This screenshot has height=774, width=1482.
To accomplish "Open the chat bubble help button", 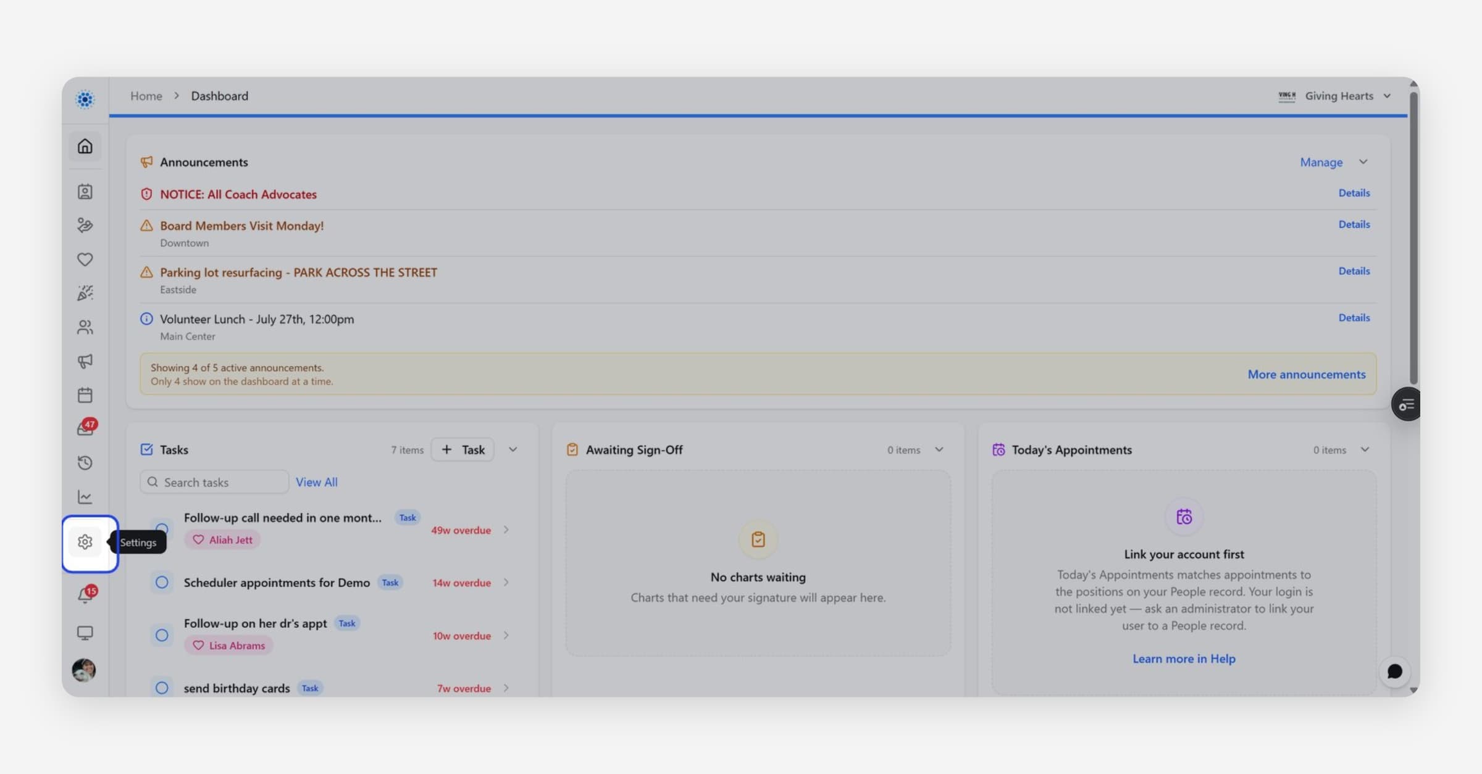I will [x=1394, y=672].
